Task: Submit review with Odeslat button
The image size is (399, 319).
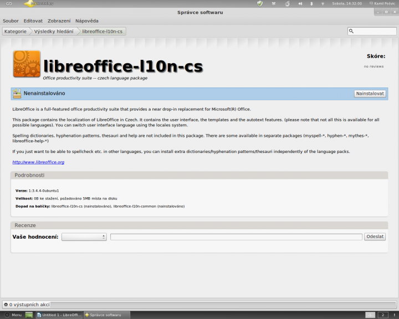Action: (375, 236)
